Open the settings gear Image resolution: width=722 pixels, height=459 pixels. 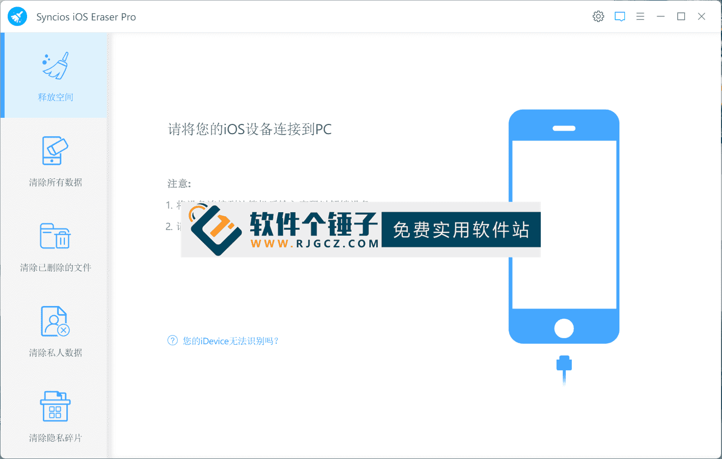pos(598,16)
